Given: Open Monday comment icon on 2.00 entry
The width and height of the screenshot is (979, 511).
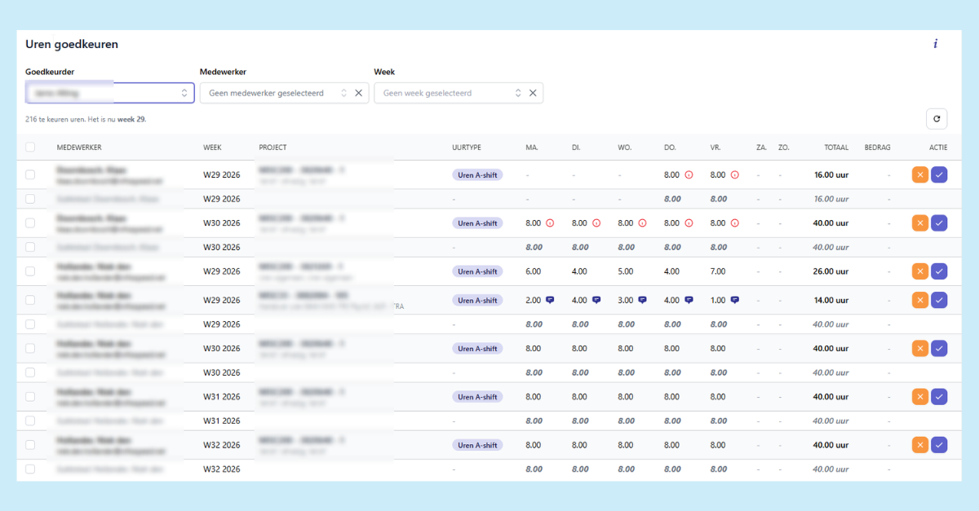Looking at the screenshot, I should (x=550, y=300).
